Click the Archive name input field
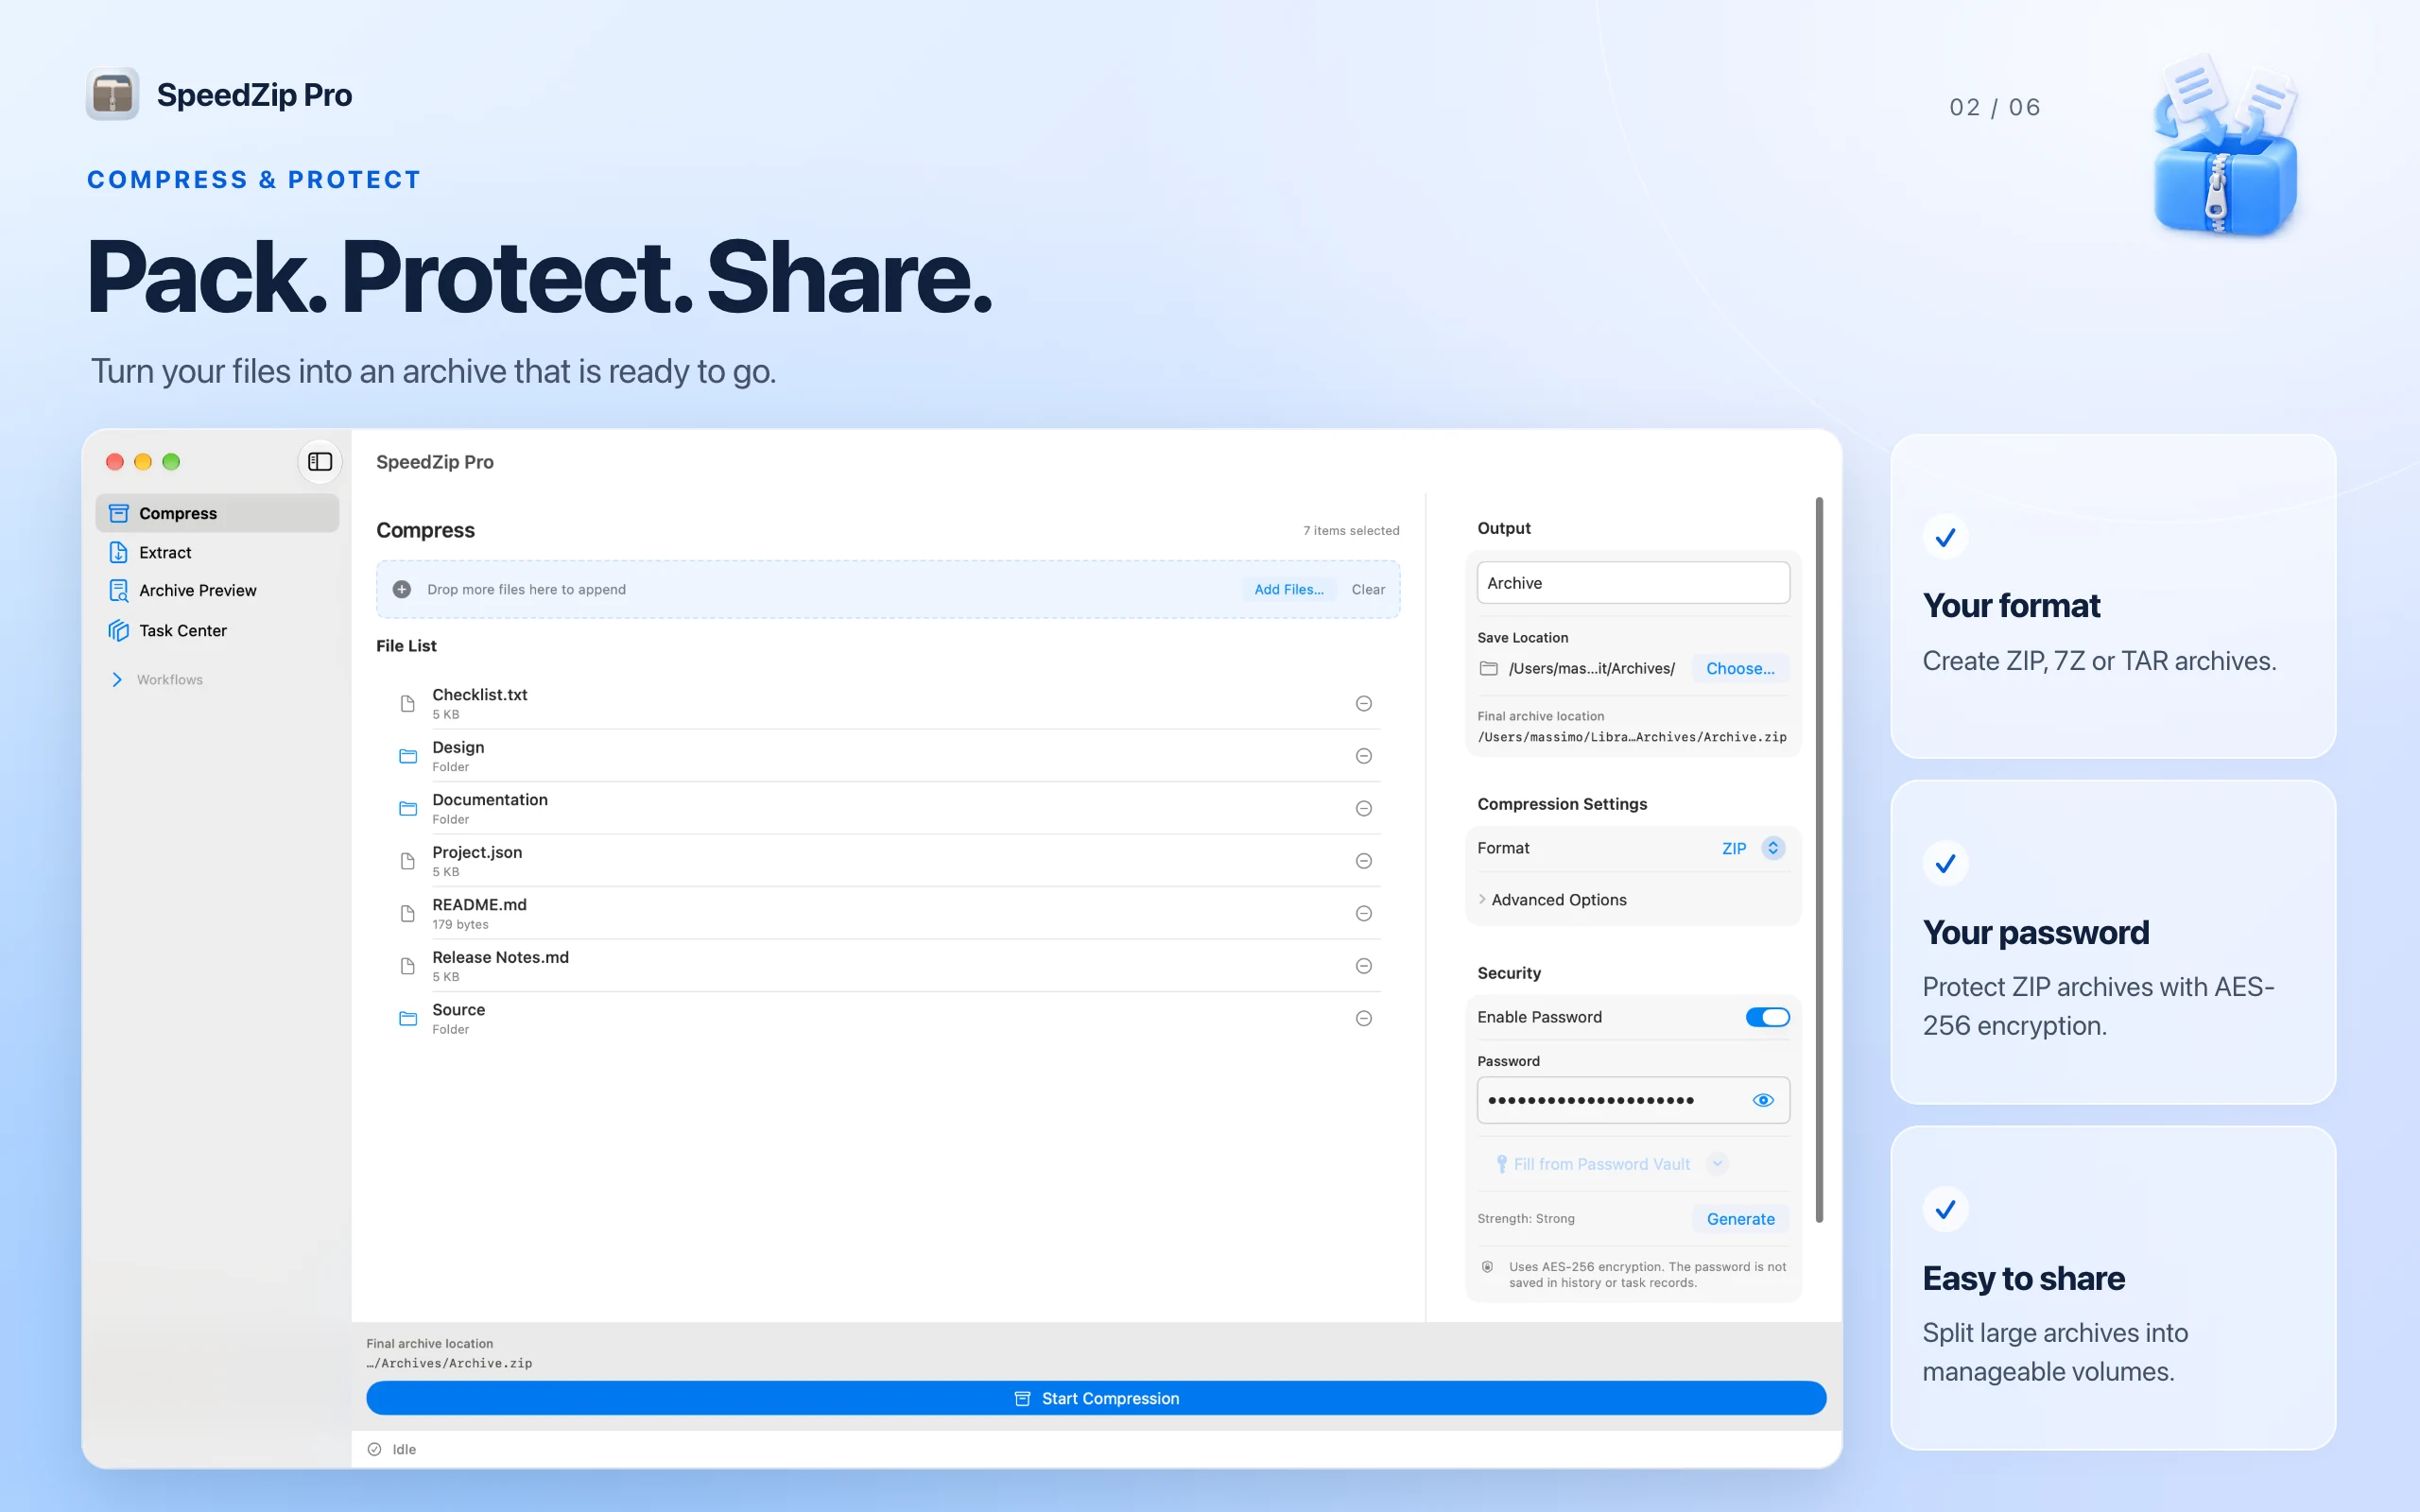The width and height of the screenshot is (2420, 1512). click(1633, 583)
